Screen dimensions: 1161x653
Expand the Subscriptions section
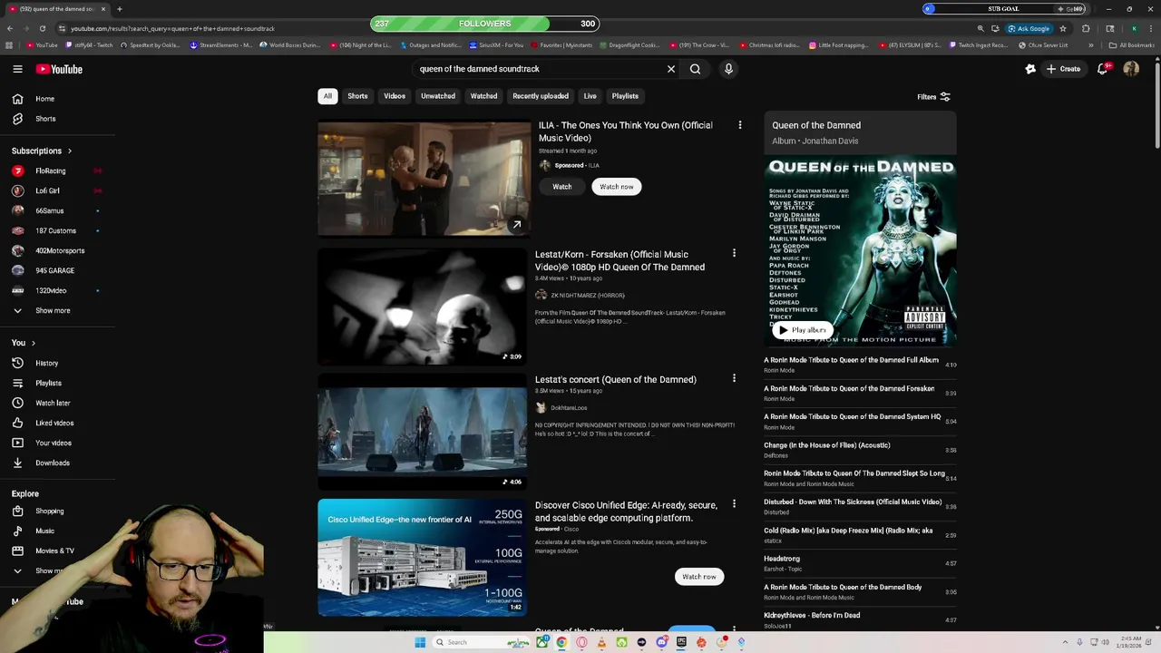[x=42, y=151]
